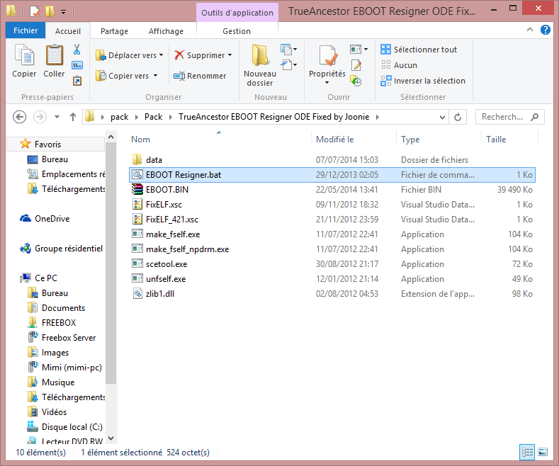The image size is (559, 466).
Task: Open the Fichier menu
Action: pos(26,30)
